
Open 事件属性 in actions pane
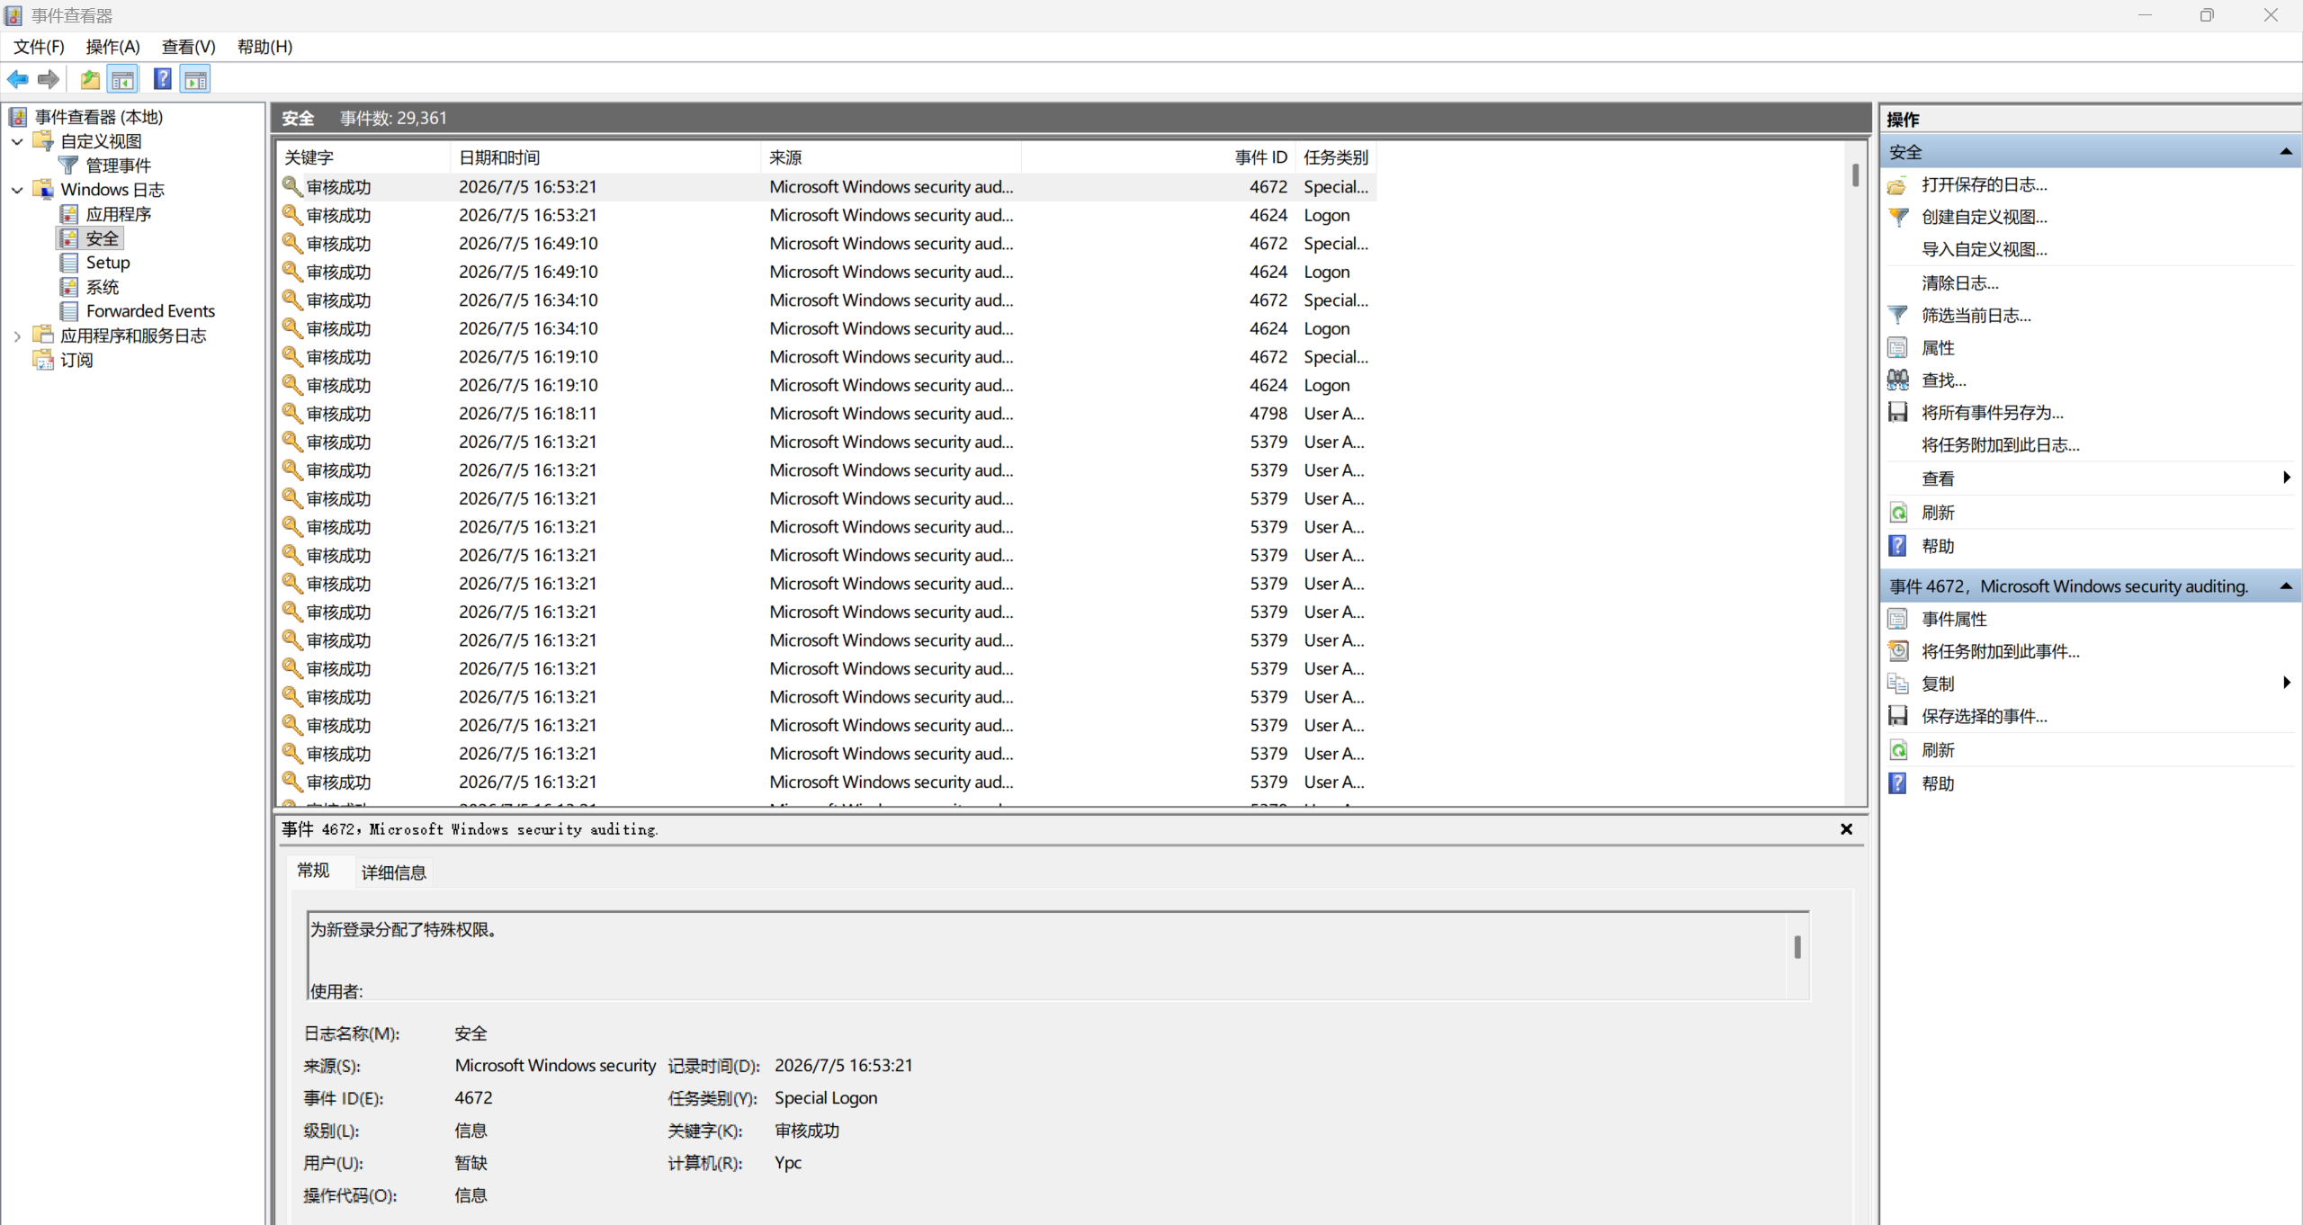click(x=1954, y=619)
